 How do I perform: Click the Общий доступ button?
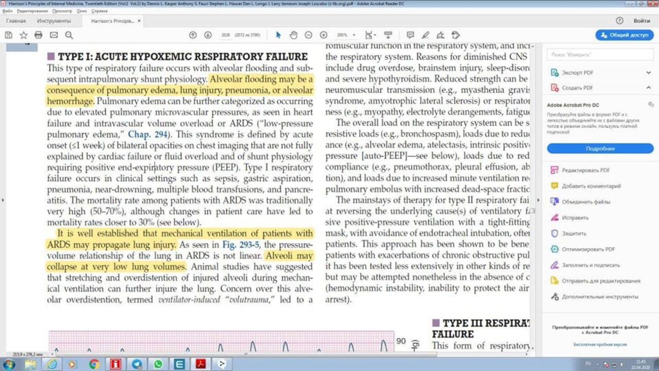624,35
